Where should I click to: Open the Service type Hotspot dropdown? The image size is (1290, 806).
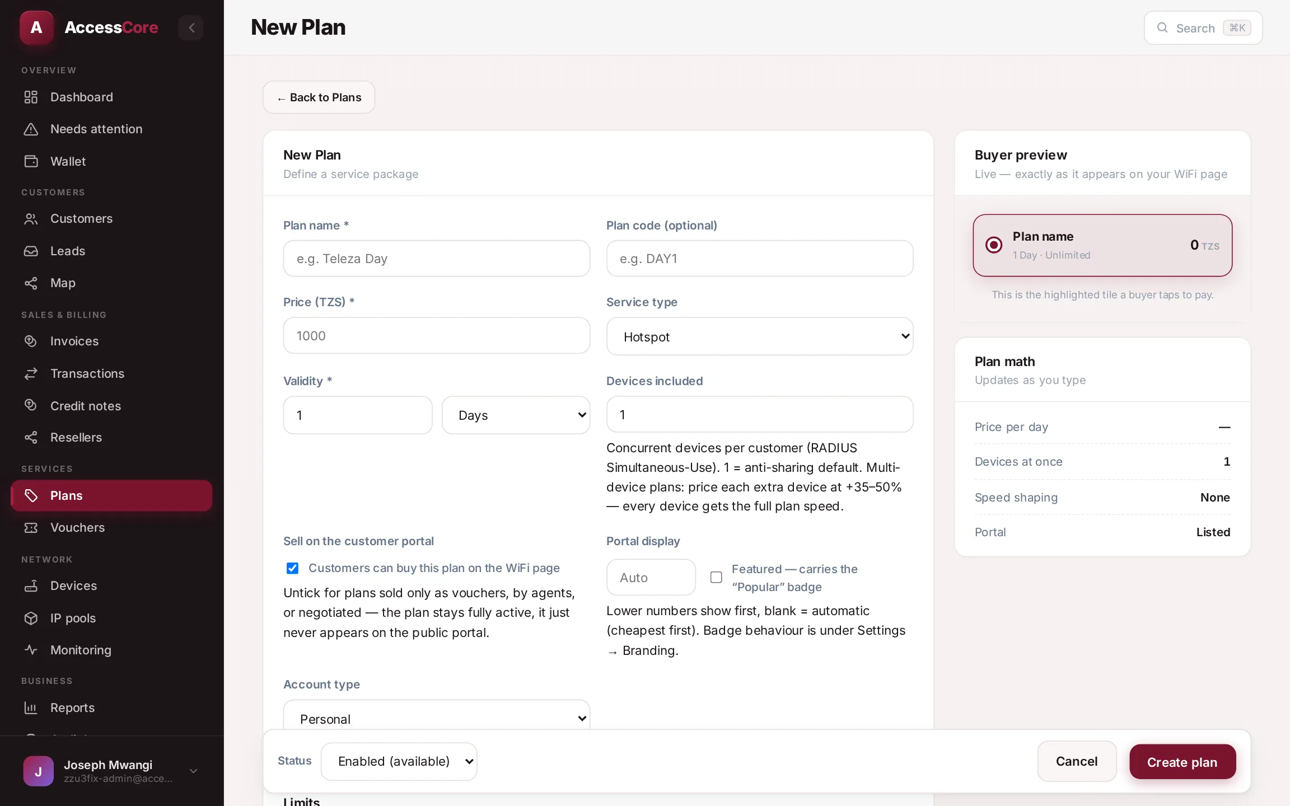click(x=760, y=336)
